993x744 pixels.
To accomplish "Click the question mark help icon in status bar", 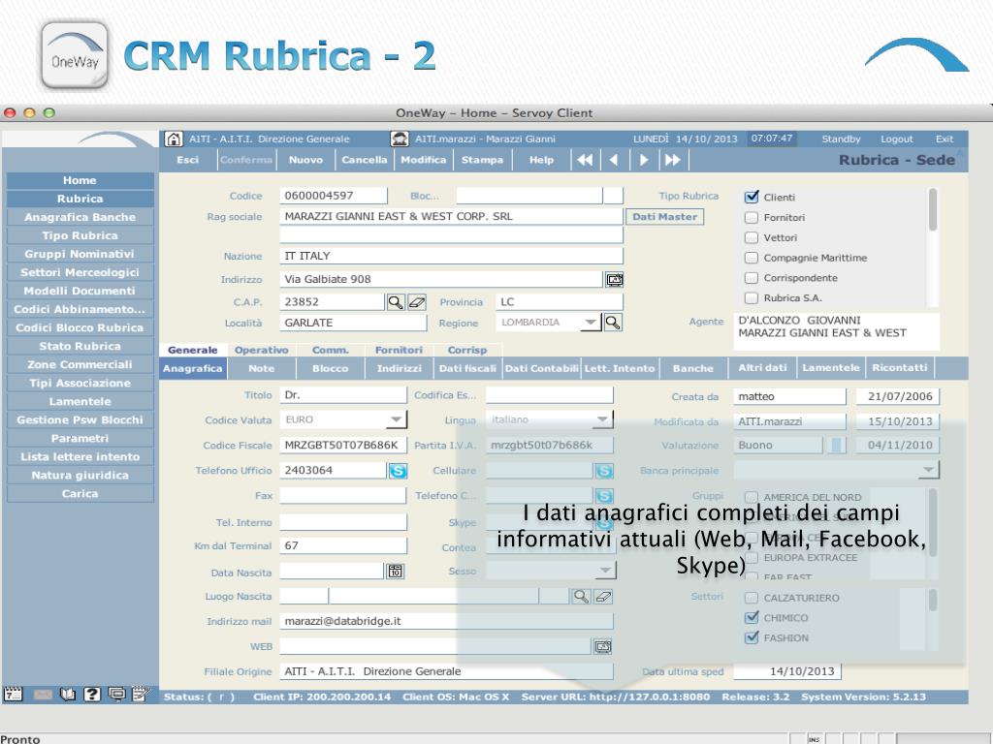I will pyautogui.click(x=92, y=694).
